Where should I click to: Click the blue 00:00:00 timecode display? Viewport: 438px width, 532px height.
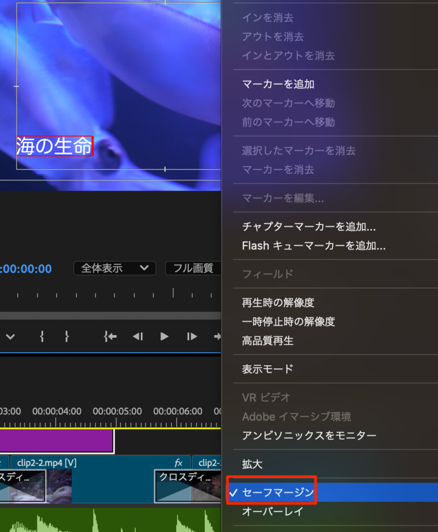[x=26, y=269]
